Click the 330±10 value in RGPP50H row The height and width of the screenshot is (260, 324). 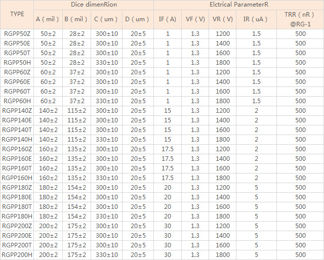[x=107, y=63]
